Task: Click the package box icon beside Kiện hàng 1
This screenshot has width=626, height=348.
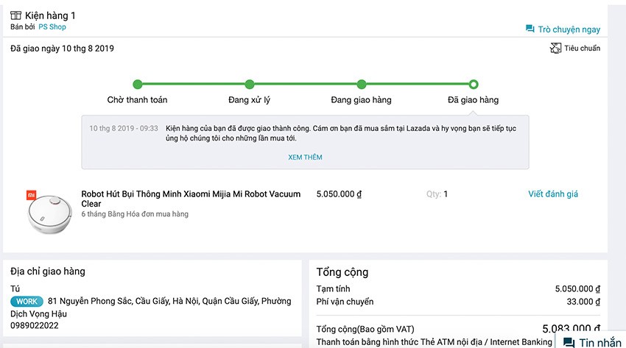Action: tap(15, 15)
